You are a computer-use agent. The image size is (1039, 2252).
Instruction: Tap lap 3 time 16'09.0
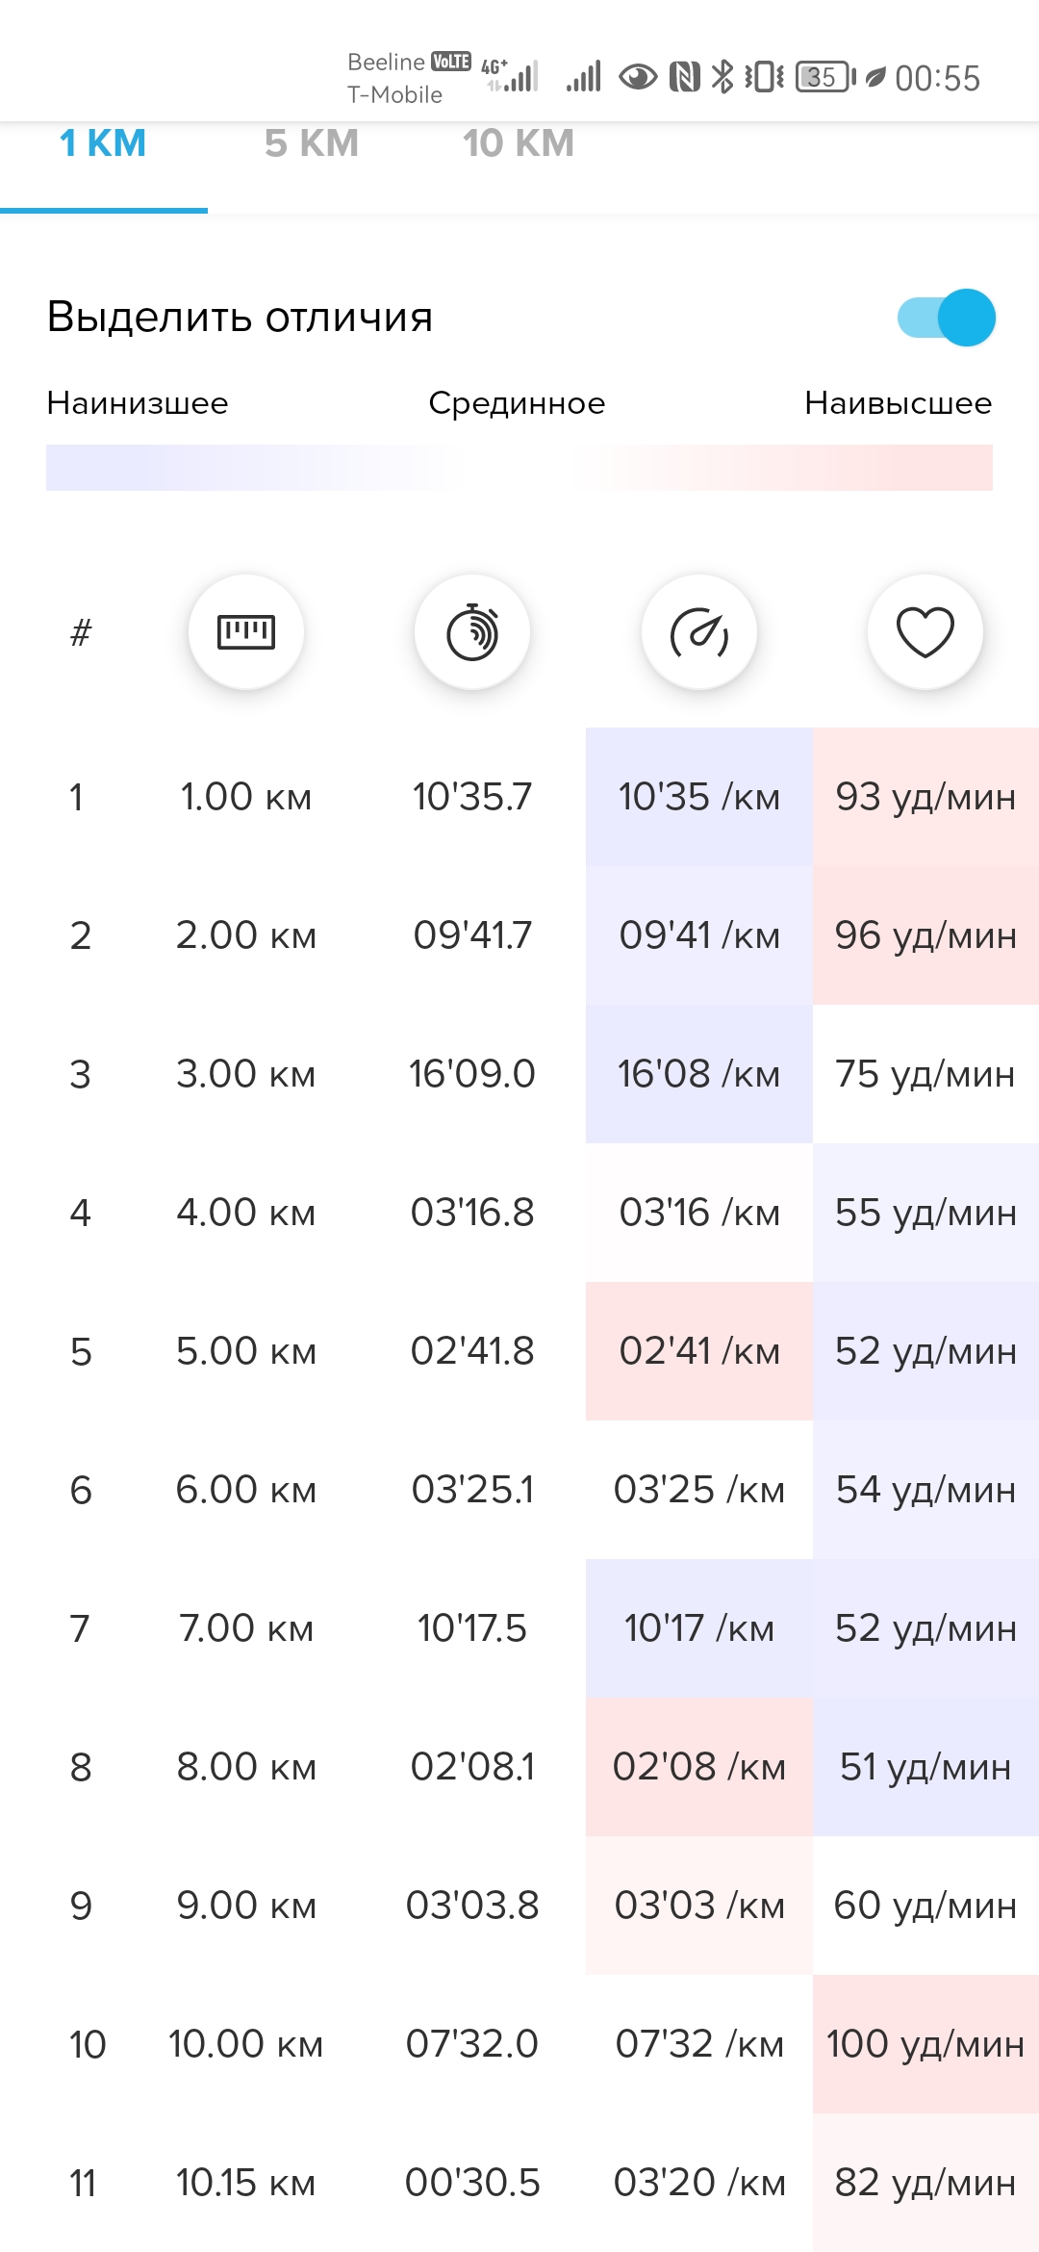pyautogui.click(x=472, y=1074)
